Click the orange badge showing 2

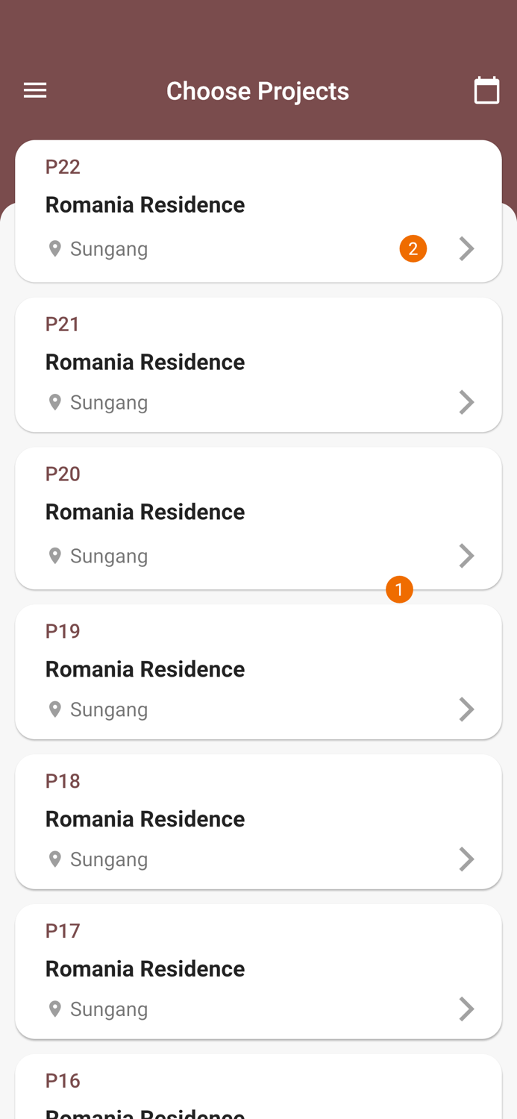[413, 248]
